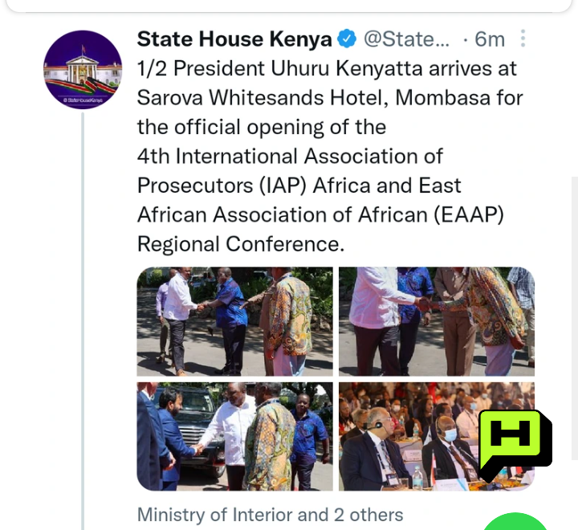This screenshot has width=578, height=530.
Task: Click the gray scrollbar on right edge
Action: click(575, 318)
